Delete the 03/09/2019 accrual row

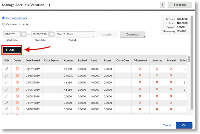pyautogui.click(x=17, y=69)
